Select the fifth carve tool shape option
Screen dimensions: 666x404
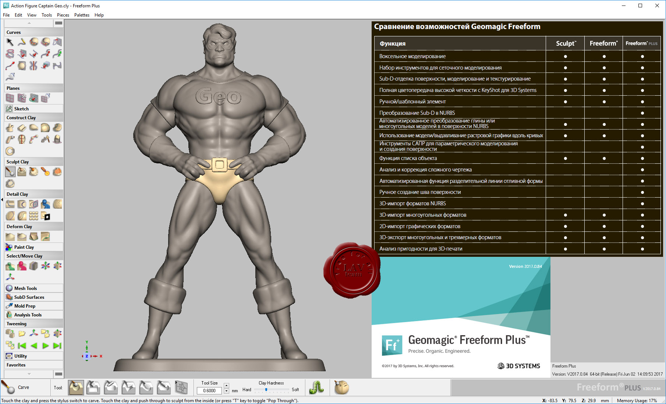[x=146, y=387]
